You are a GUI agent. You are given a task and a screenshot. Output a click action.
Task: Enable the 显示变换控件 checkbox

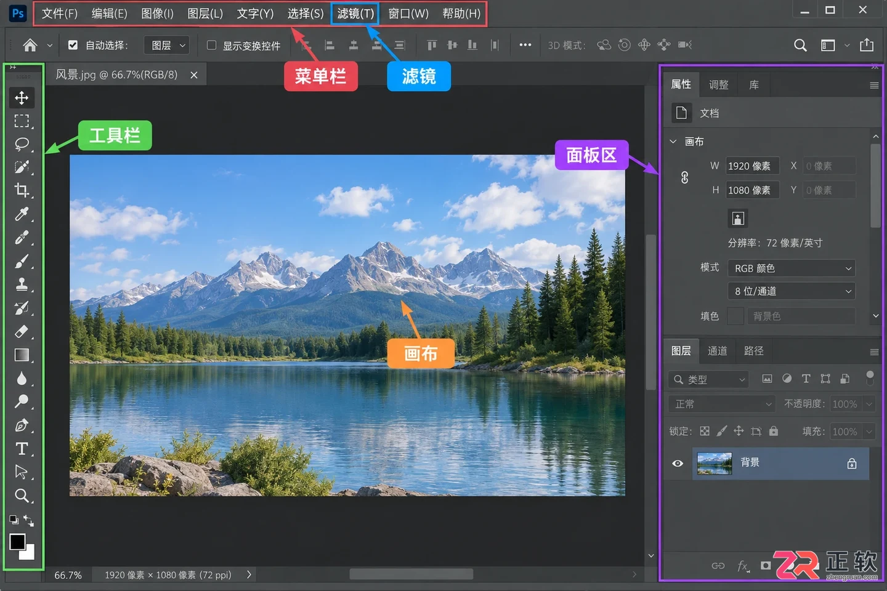click(211, 45)
